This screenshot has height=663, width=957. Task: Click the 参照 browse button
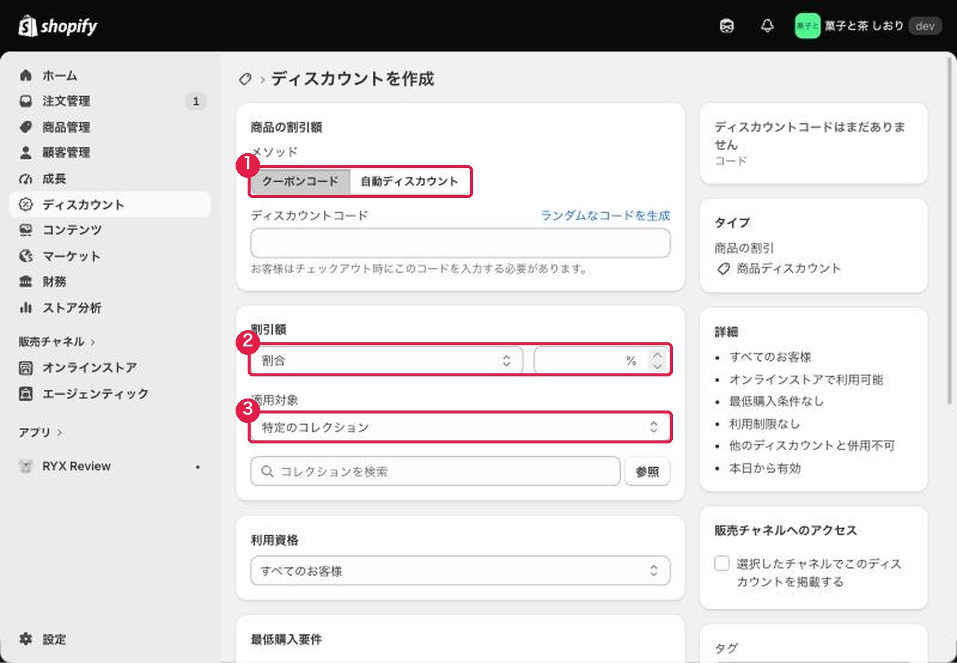click(647, 472)
